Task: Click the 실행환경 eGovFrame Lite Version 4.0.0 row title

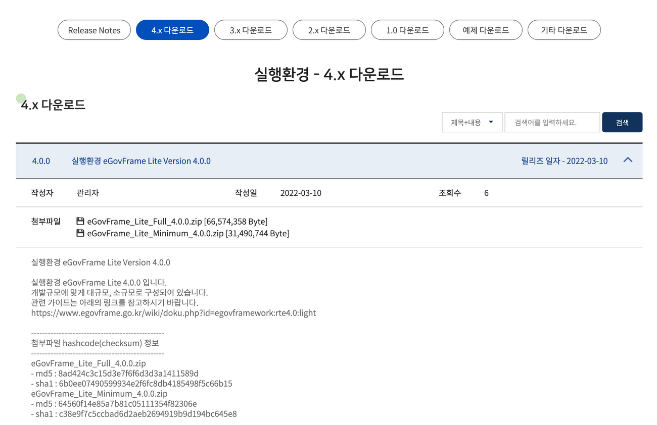Action: coord(141,161)
